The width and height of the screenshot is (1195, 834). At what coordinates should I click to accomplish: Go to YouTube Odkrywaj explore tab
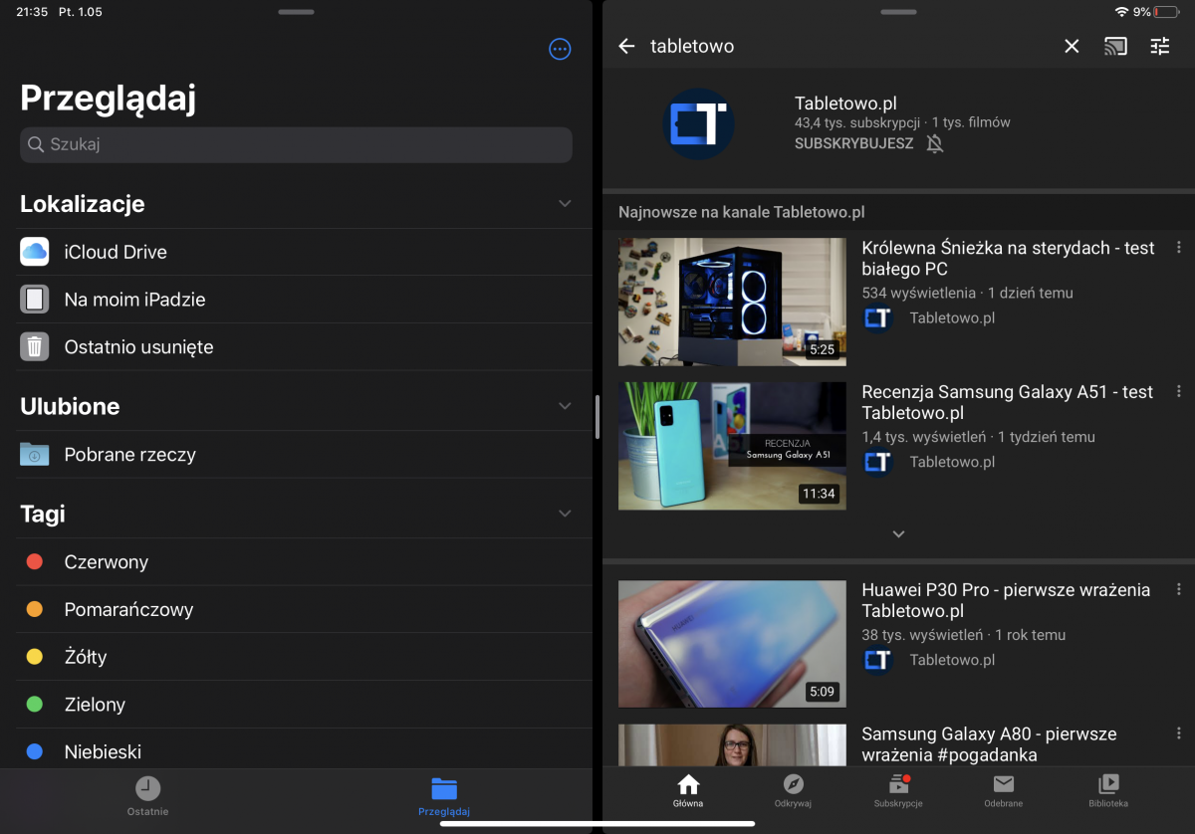794,791
